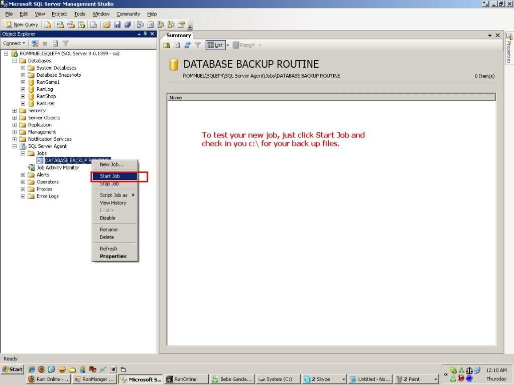
Task: Click the Save All icon
Action: coord(127,25)
